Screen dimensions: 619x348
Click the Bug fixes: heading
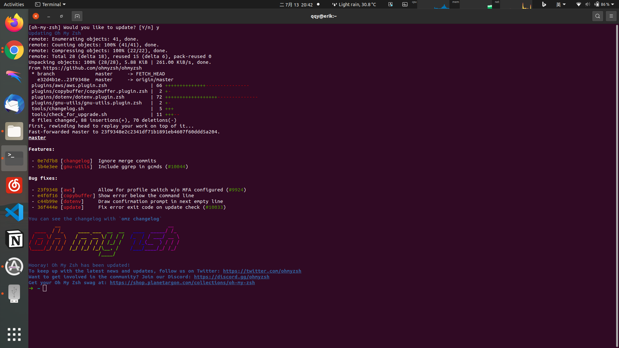coord(43,178)
